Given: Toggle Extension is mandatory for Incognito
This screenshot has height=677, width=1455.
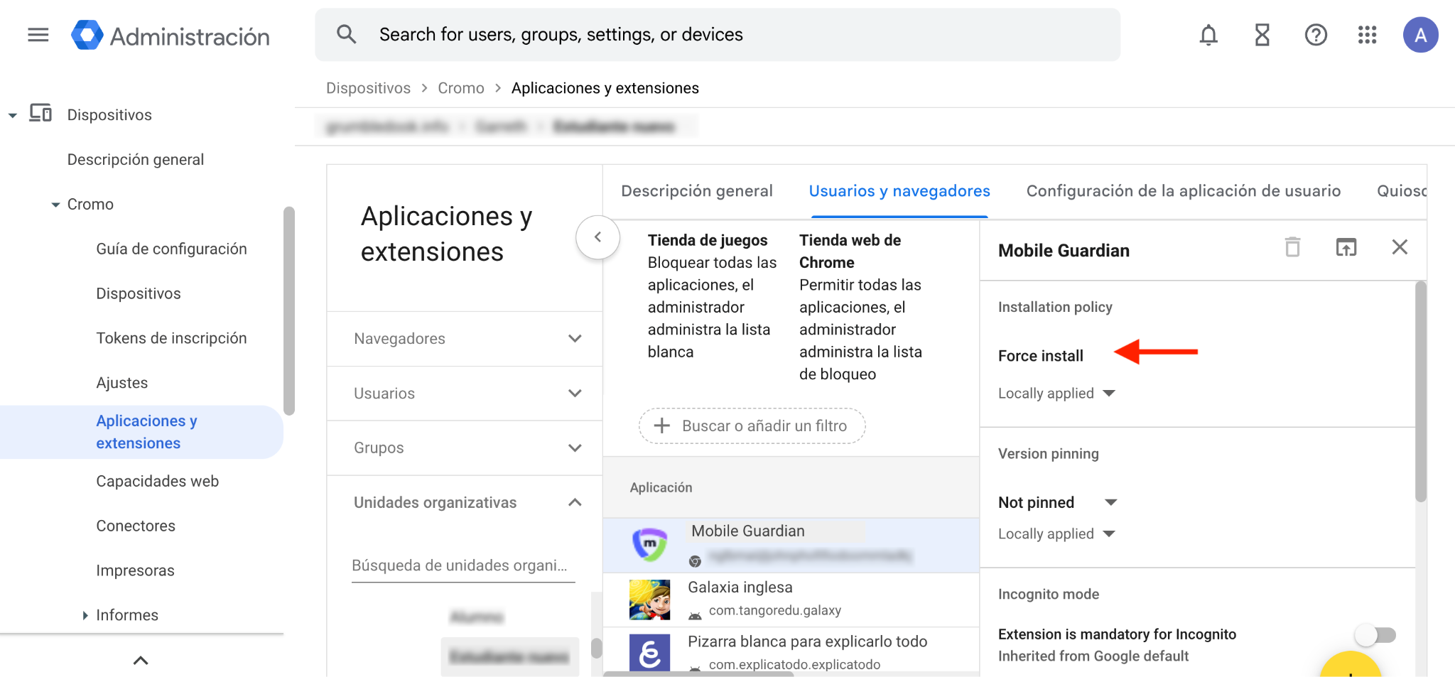Looking at the screenshot, I should [1376, 634].
